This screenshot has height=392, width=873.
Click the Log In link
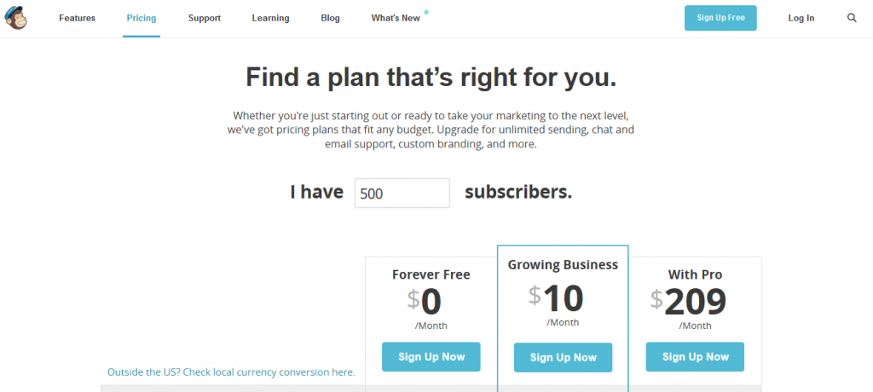(801, 18)
